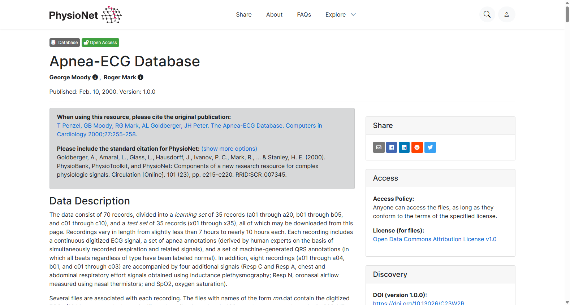The width and height of the screenshot is (570, 305).
Task: Expand show more options for citation
Action: (229, 149)
